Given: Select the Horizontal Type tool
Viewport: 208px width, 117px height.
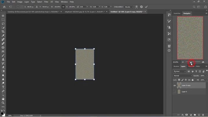Looking at the screenshot, I should 3,87.
